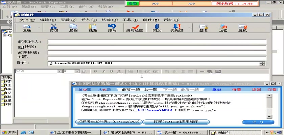Screen dimensions: 284x135
Task: Toggle Bold formatting button
Action: point(95,72)
